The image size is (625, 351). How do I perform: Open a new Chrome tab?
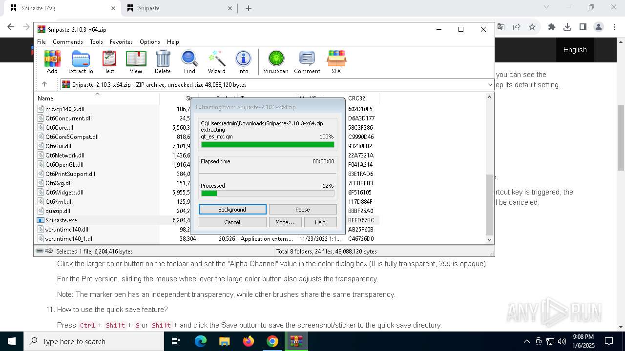(249, 8)
